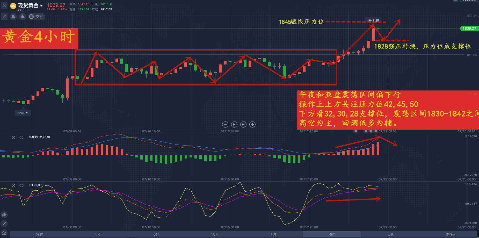The image size is (479, 238).
Task: Click the 开盘 1817.58 value in header
Action: [106, 4]
